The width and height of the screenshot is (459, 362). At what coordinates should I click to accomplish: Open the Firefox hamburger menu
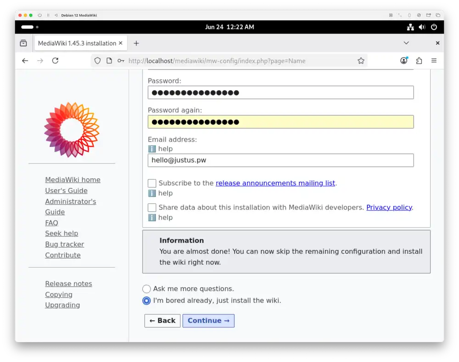[x=434, y=61]
